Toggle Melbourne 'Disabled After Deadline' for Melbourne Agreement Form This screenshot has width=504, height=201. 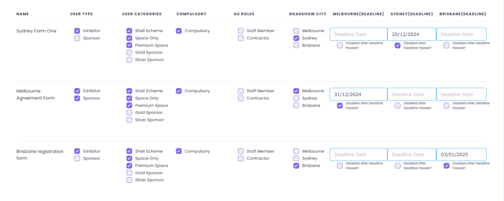[340, 105]
